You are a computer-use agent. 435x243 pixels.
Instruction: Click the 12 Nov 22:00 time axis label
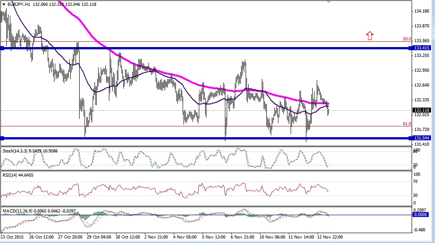[x=330, y=237]
